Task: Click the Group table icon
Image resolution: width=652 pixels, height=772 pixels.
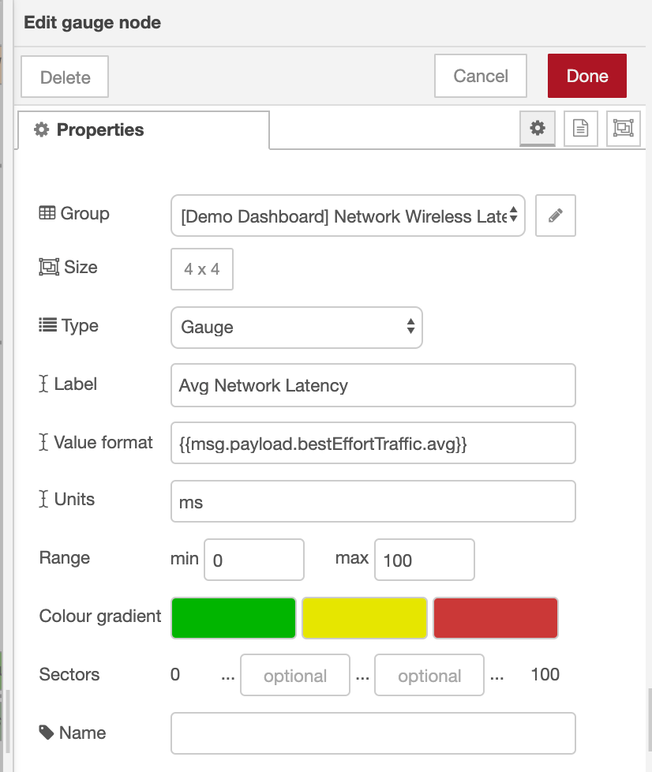Action: [x=47, y=212]
